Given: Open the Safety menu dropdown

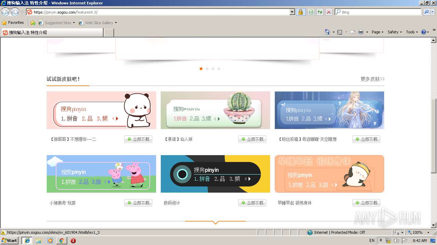Looking at the screenshot, I should [x=395, y=32].
